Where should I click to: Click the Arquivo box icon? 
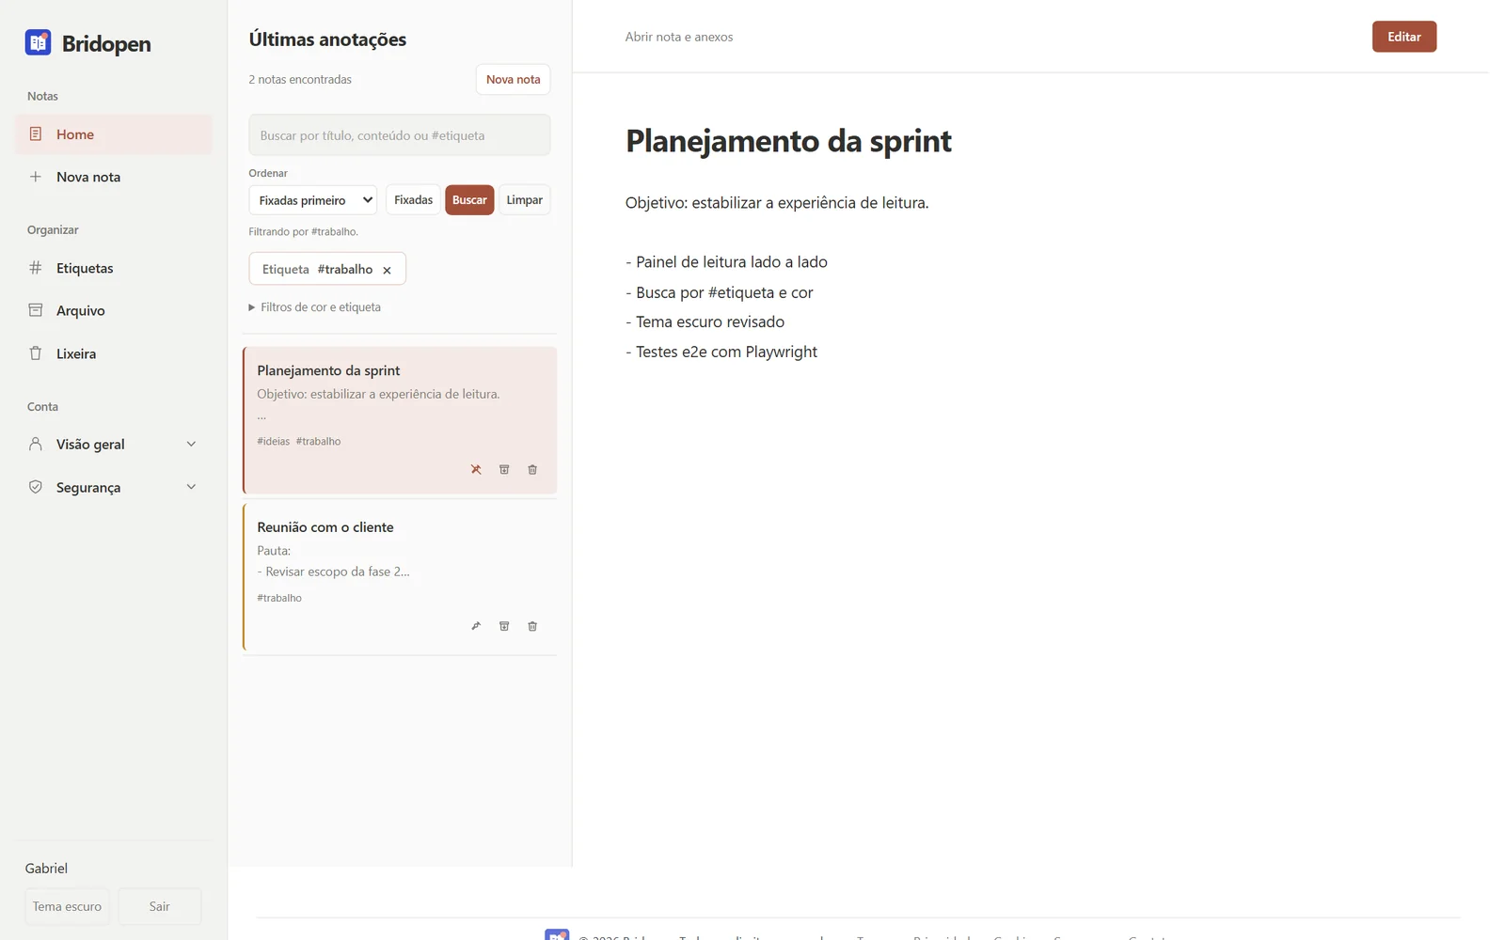coord(36,310)
